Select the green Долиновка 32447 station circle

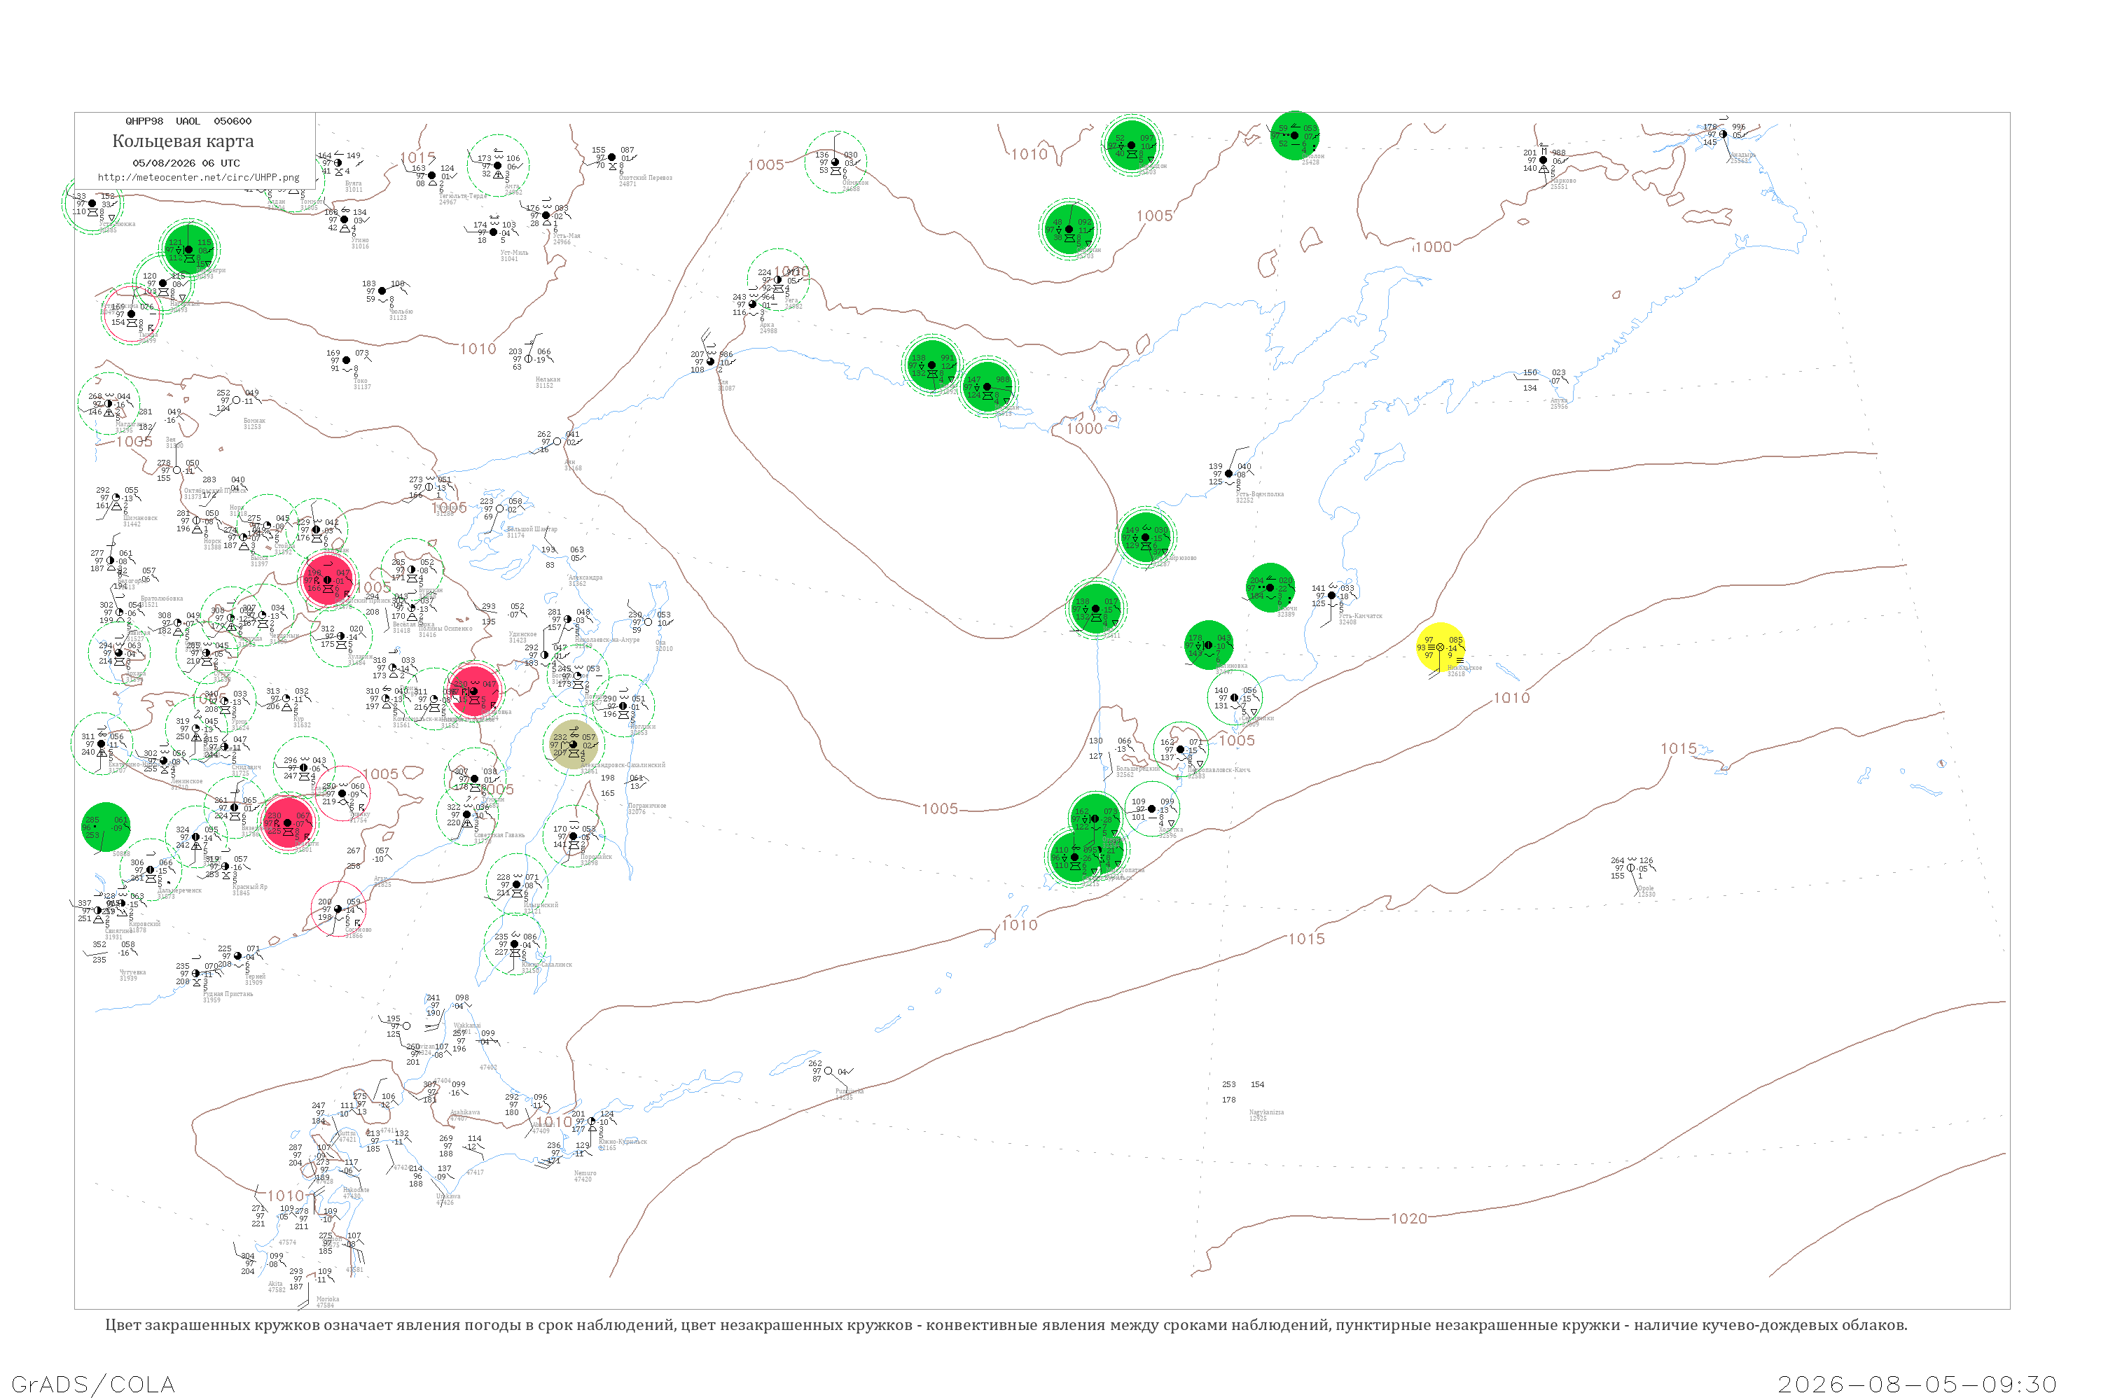coord(1209,645)
